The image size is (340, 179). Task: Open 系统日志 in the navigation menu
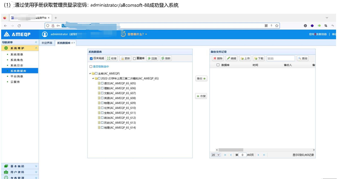[x=17, y=65]
